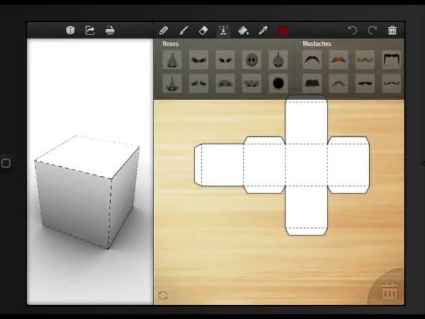Select the Pencil drawing tool
The height and width of the screenshot is (319, 425).
164,31
